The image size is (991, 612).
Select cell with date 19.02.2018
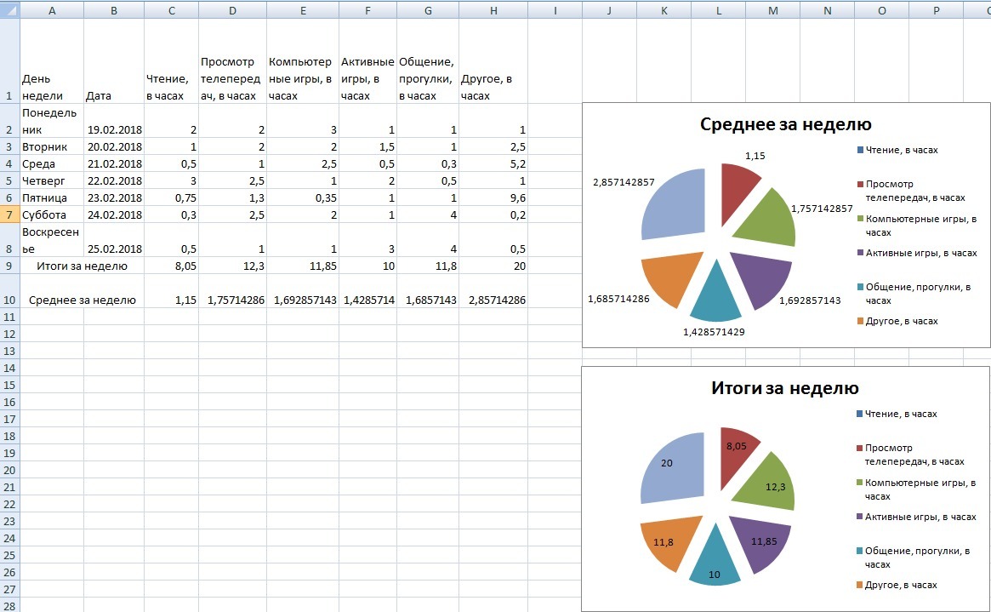point(114,129)
